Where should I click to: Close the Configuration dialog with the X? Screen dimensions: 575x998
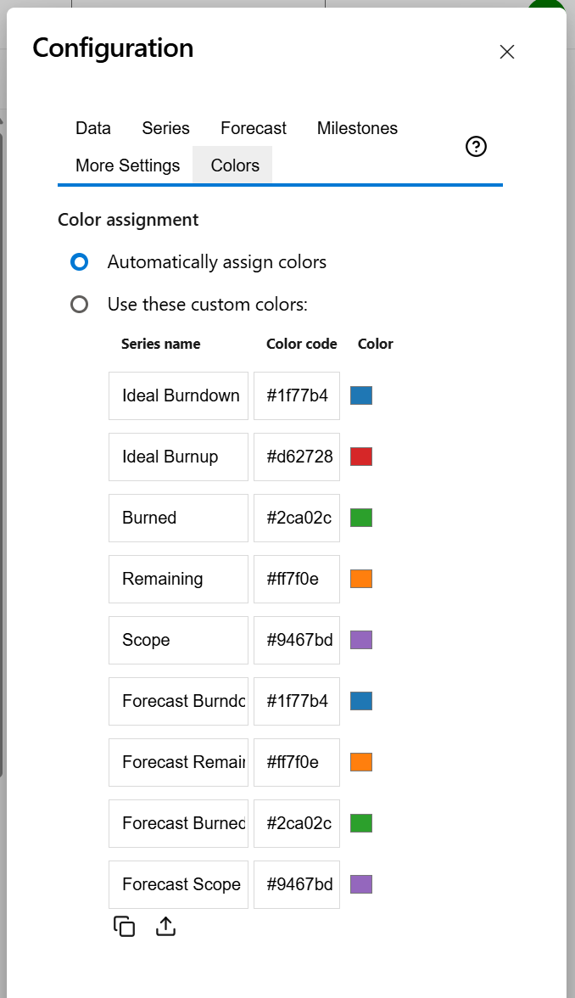coord(506,52)
